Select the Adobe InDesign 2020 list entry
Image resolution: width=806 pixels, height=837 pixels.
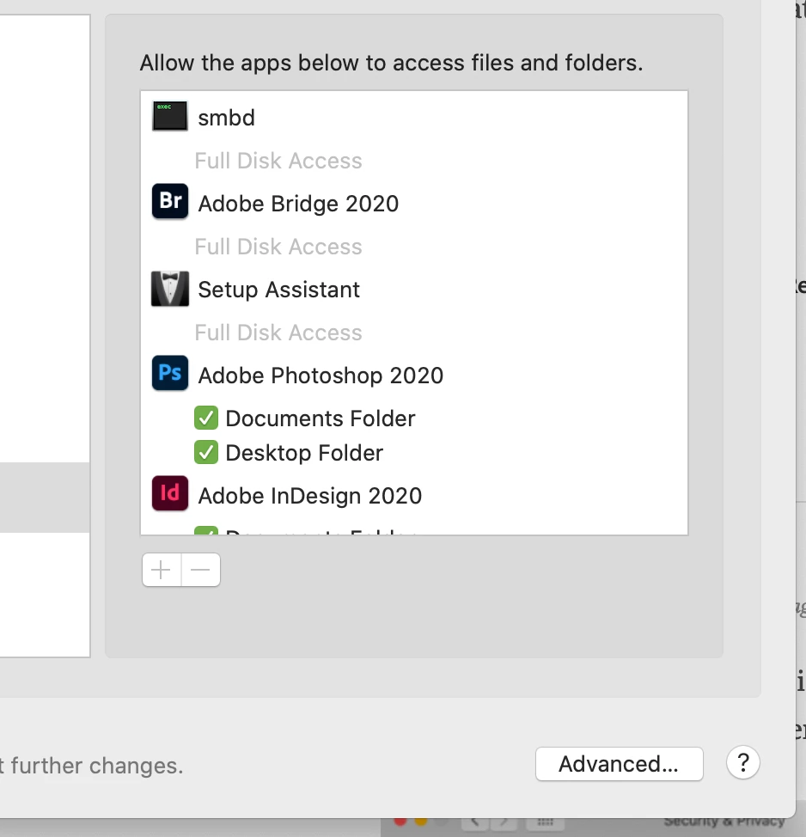click(309, 496)
